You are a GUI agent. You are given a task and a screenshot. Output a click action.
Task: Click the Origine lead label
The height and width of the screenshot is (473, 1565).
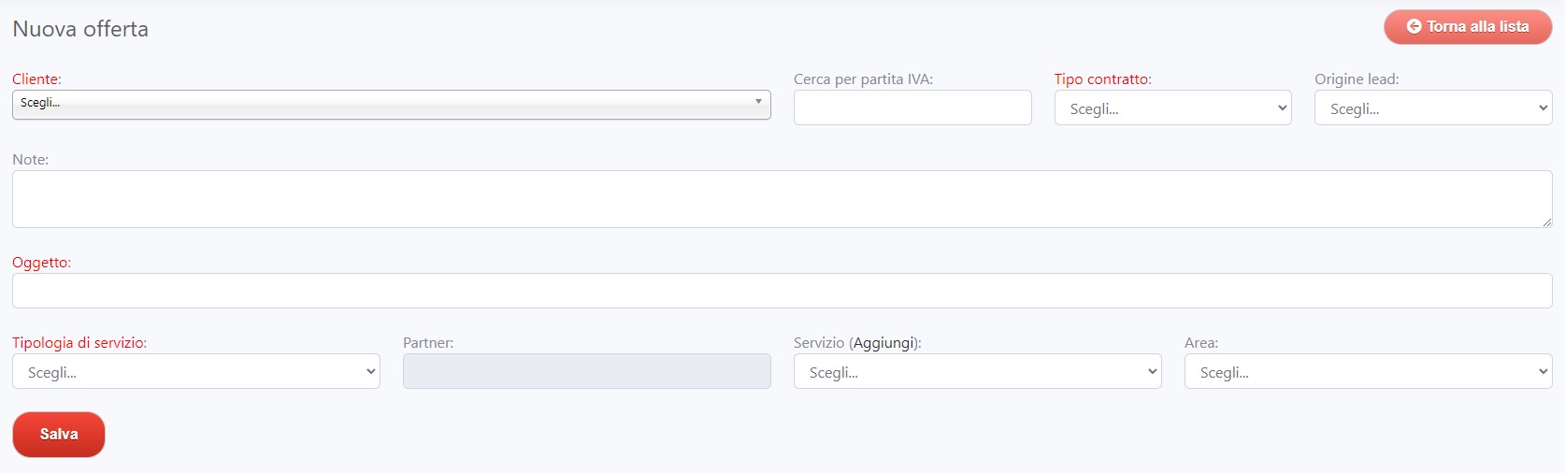[1357, 79]
